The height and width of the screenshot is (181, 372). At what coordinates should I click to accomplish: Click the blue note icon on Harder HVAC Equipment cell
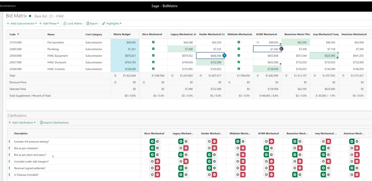point(224,55)
